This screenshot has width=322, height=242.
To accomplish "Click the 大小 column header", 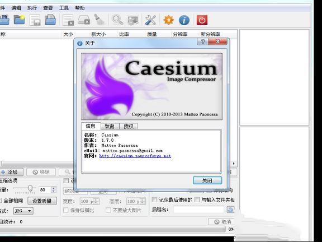I will tap(68, 34).
